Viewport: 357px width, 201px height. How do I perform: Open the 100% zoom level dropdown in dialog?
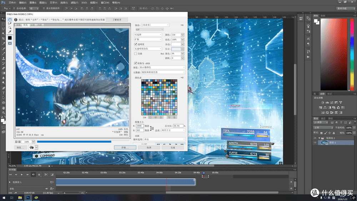click(34, 142)
